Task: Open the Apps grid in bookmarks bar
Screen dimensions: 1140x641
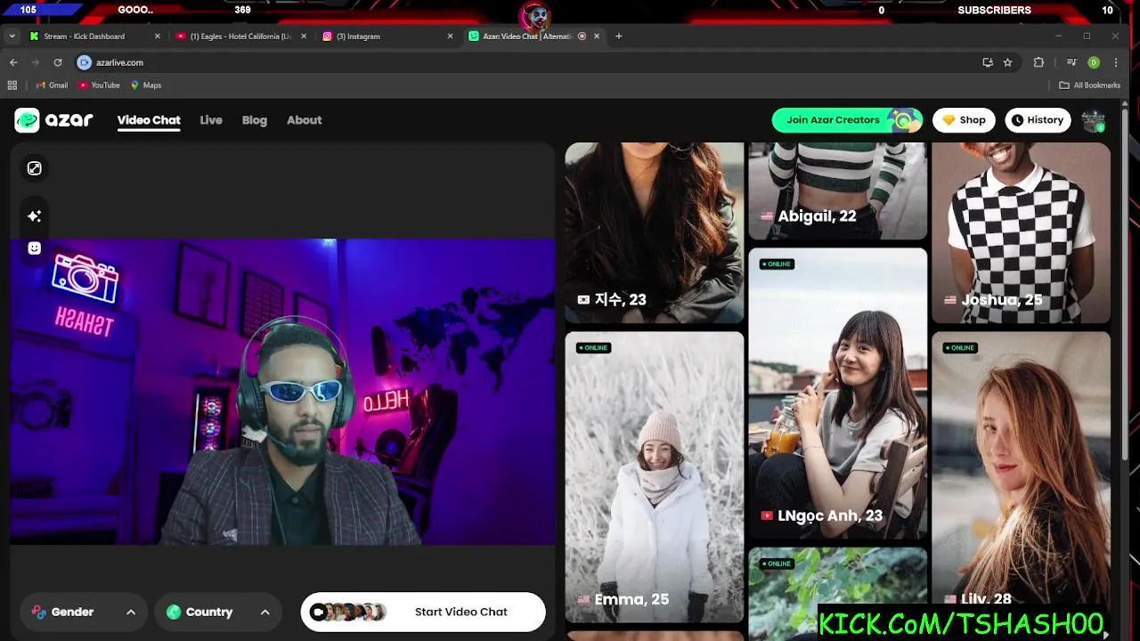Action: click(12, 85)
